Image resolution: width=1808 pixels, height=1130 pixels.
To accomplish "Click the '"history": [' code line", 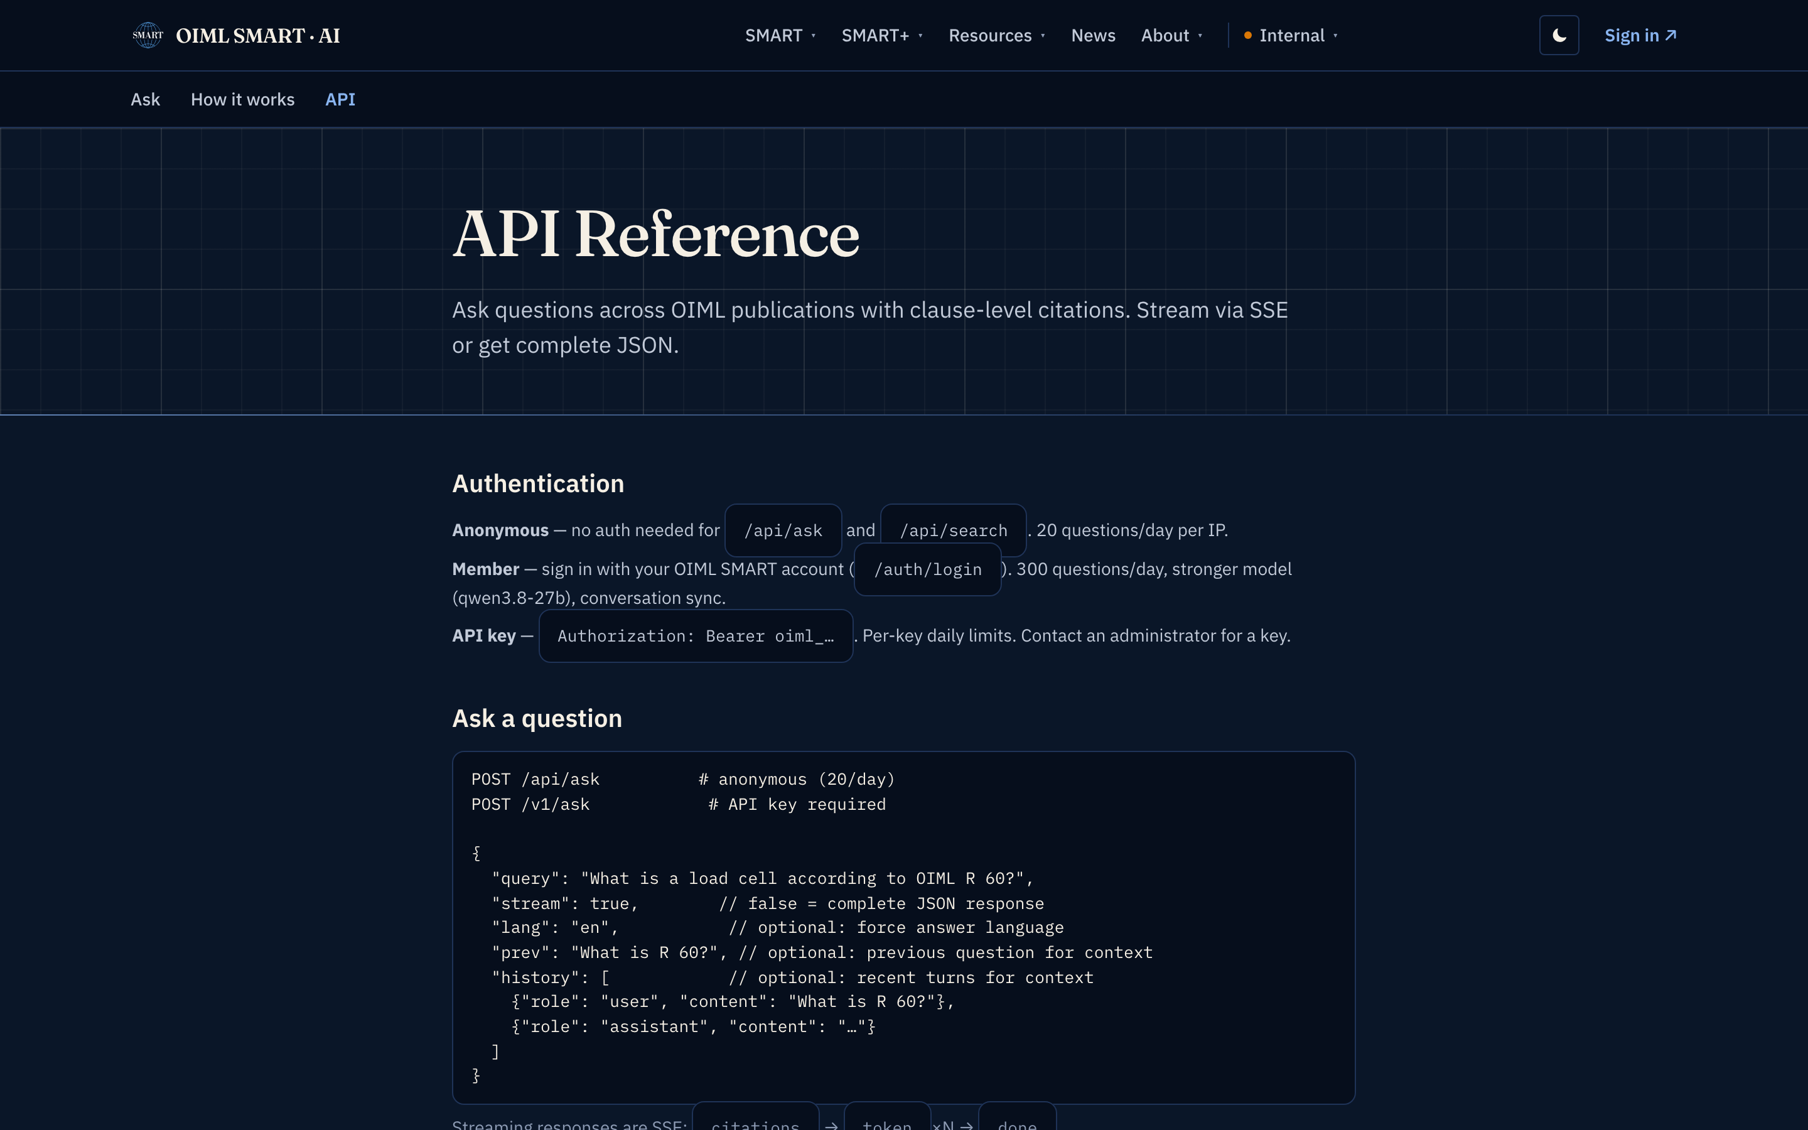I will click(x=792, y=977).
